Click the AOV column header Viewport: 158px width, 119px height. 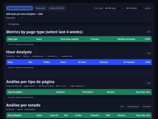click(x=108, y=115)
